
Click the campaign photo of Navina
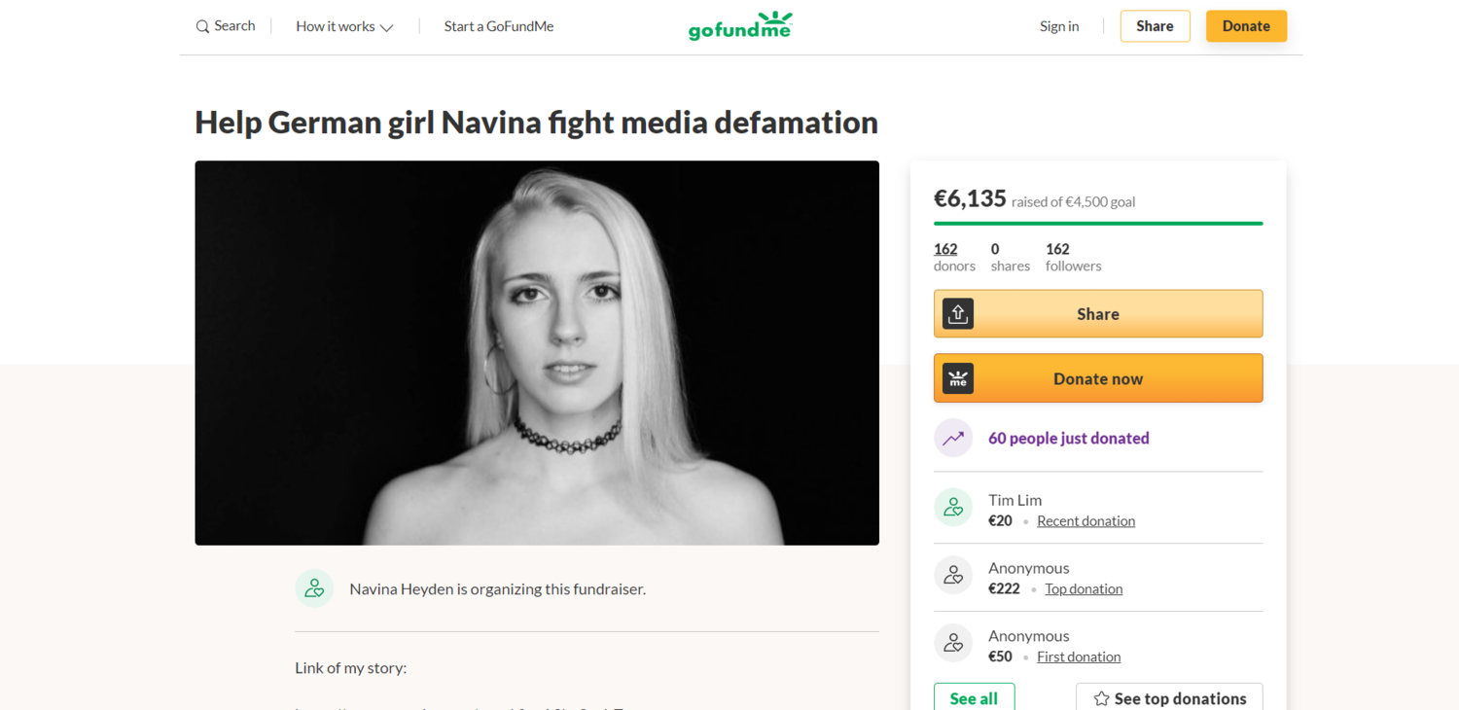pos(537,353)
